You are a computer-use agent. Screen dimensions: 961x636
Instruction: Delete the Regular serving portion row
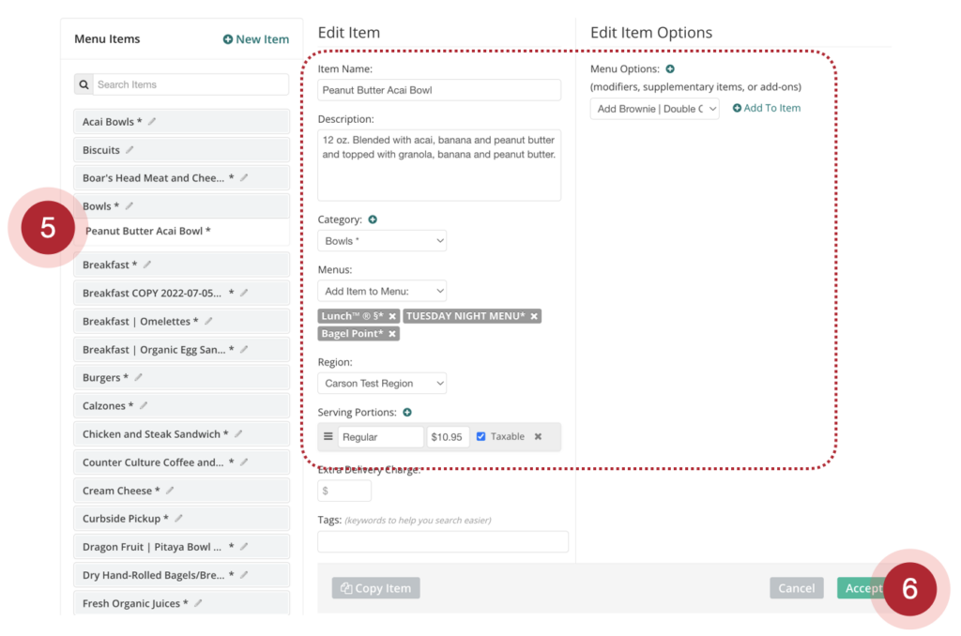539,436
